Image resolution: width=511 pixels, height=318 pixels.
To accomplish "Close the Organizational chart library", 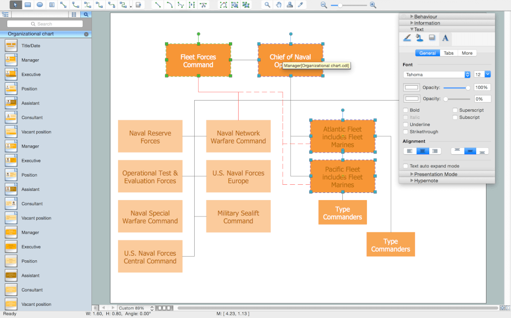I will click(x=86, y=34).
